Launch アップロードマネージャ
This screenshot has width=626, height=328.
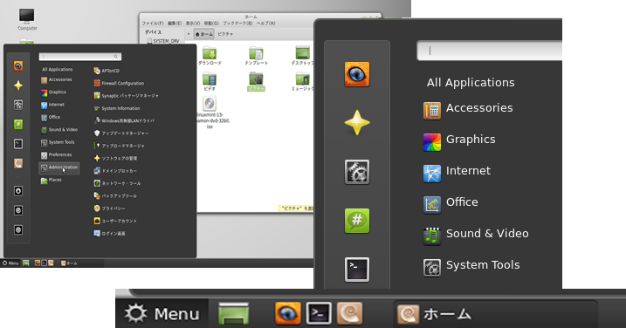120,146
